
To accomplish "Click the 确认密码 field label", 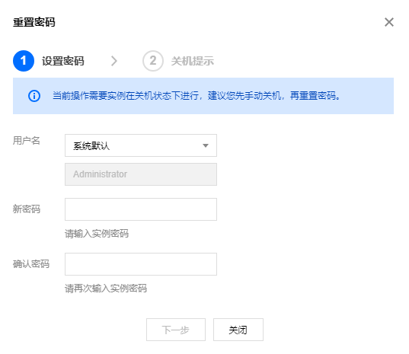I will (x=31, y=264).
